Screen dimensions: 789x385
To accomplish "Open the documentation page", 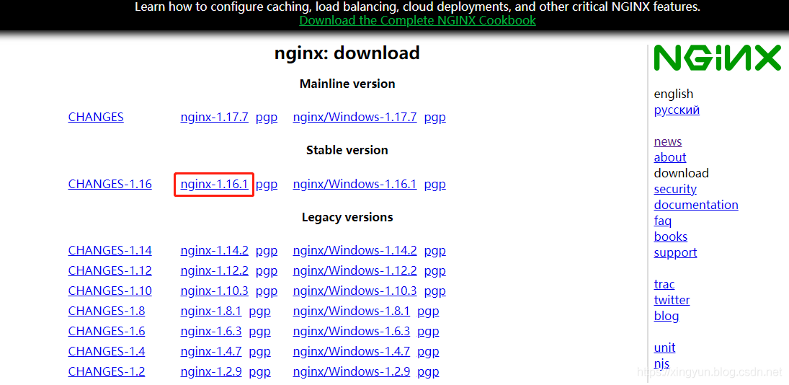I will (x=696, y=205).
